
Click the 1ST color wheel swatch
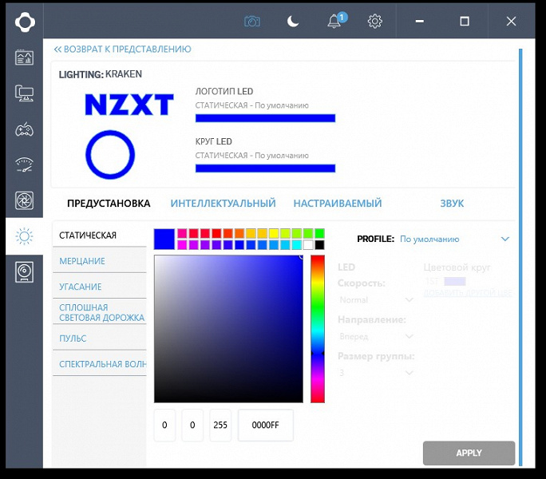click(455, 282)
